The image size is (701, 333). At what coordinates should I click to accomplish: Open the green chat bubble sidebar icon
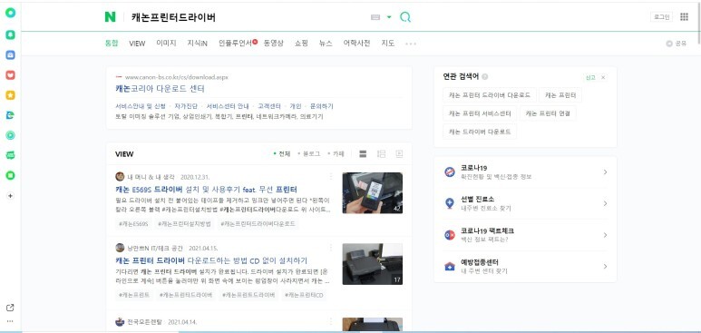[x=10, y=155]
